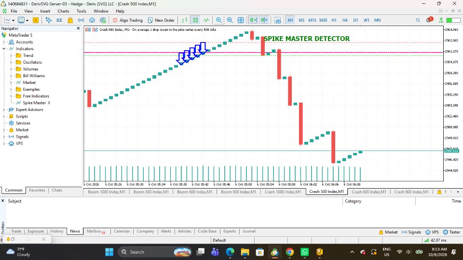
Task: Toggle Algo Trading on or off
Action: tap(127, 20)
